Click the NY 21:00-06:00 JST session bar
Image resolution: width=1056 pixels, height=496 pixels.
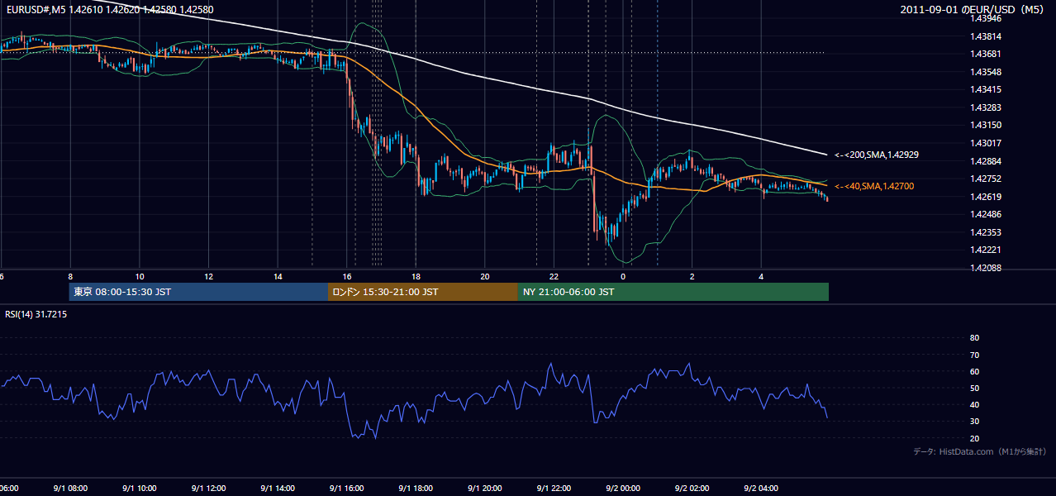(673, 292)
